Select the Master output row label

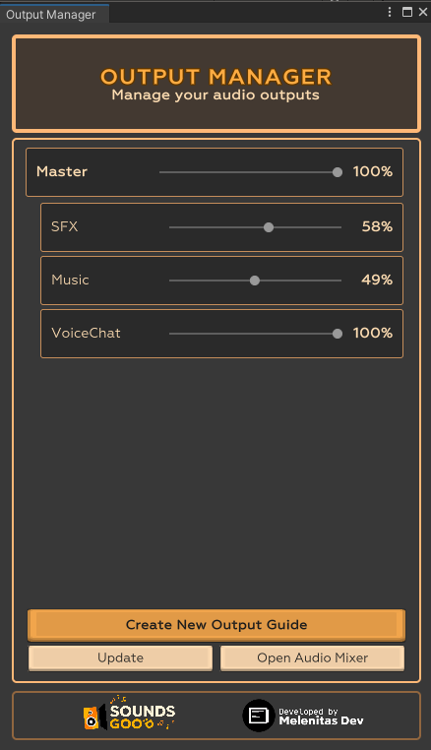click(62, 171)
